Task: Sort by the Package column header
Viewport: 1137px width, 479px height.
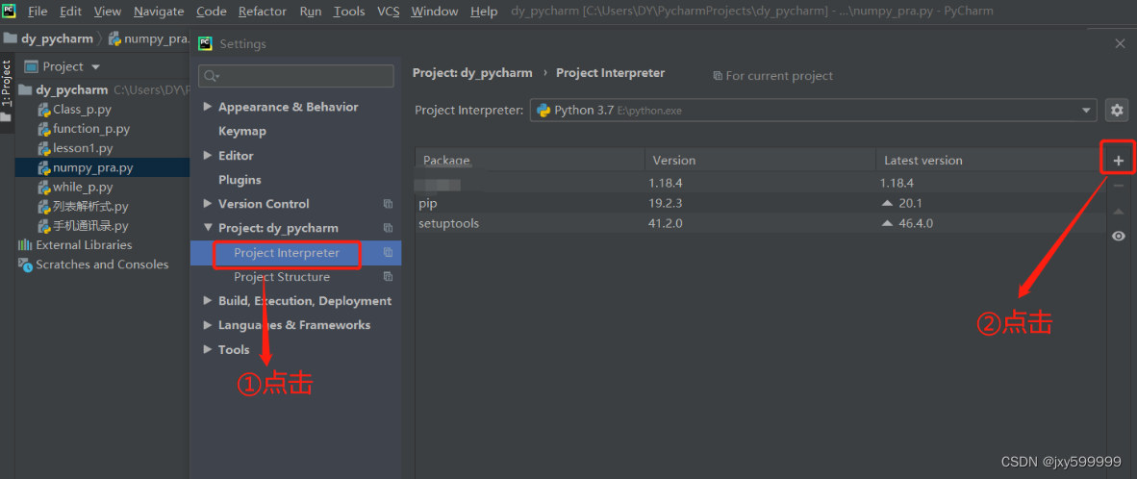Action: point(530,161)
